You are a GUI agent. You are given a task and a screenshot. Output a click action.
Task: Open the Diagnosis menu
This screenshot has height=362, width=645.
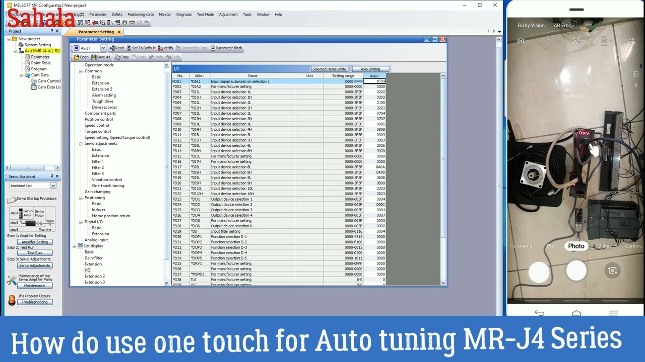[184, 15]
